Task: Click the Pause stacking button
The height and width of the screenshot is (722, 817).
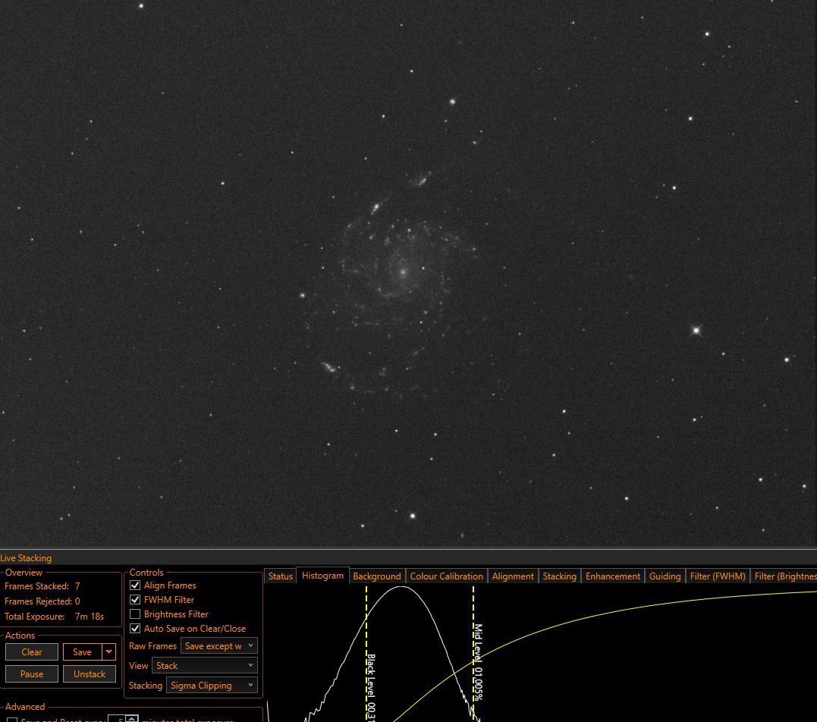Action: coord(32,673)
